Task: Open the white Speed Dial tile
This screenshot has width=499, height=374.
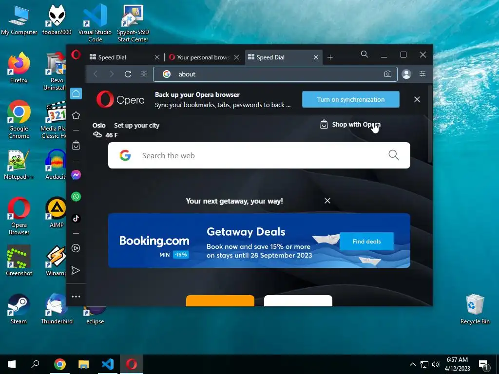Action: (x=298, y=301)
